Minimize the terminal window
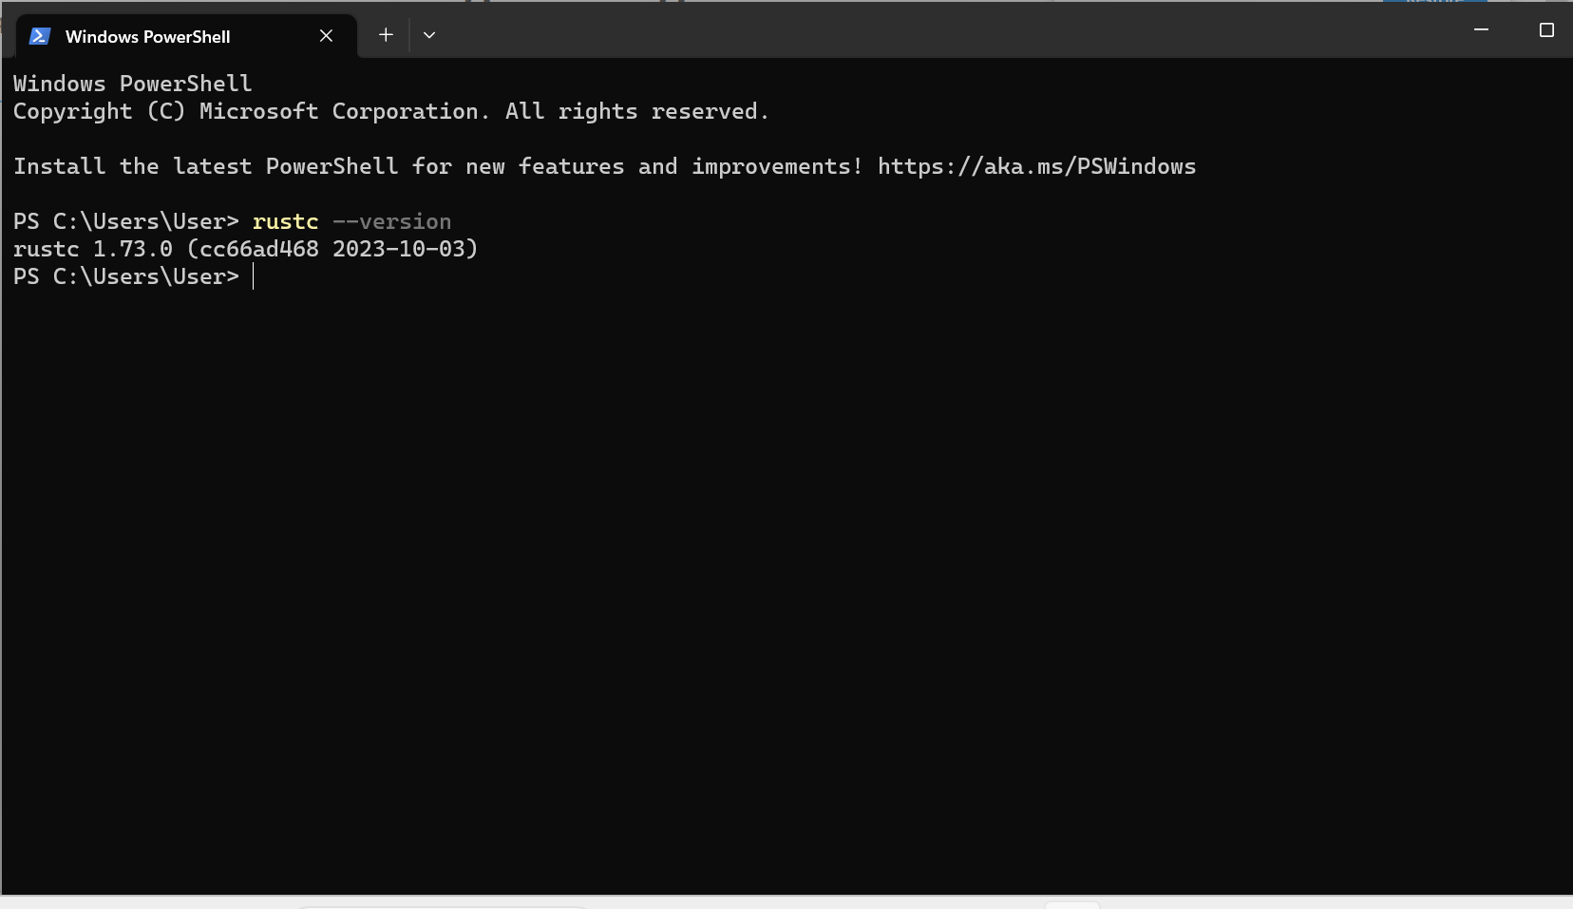Image resolution: width=1573 pixels, height=909 pixels. pos(1481,30)
